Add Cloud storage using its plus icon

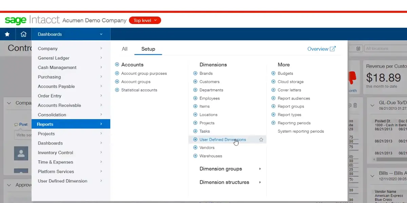point(273,82)
